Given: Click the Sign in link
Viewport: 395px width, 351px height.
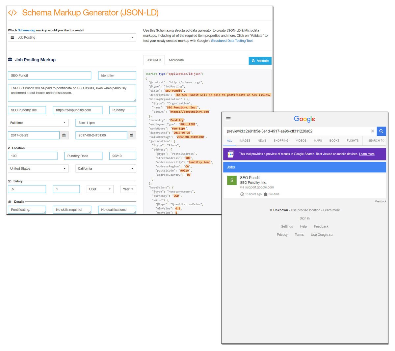Looking at the screenshot, I should pos(305,219).
